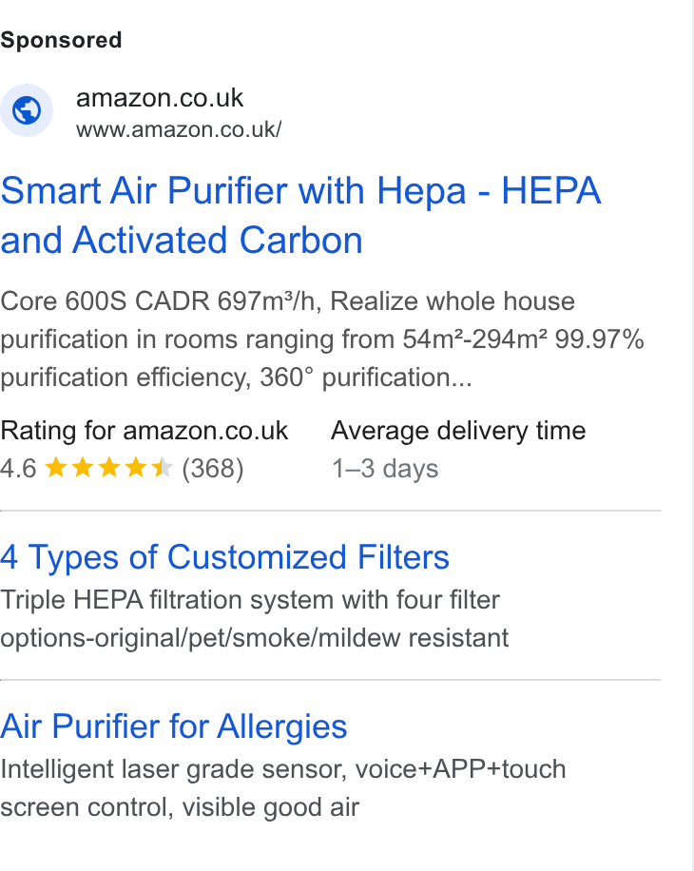Screen dimensions: 694x871
Task: Click the Rating for amazon.co.uk label
Action: (145, 431)
